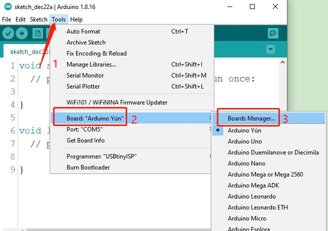
Task: Click the New sketch file icon
Action: [x=38, y=33]
